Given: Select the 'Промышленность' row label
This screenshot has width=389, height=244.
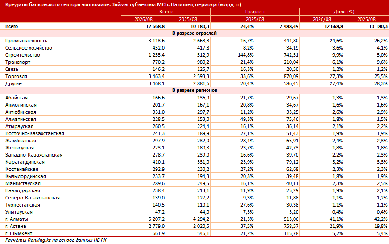Looking at the screenshot, I should click(x=26, y=41).
